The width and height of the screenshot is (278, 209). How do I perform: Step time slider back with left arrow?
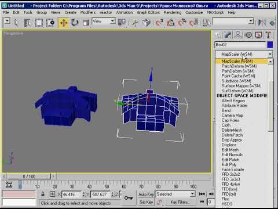coord(4,176)
